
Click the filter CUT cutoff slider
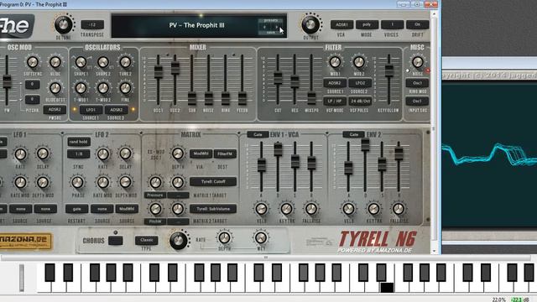pos(278,78)
